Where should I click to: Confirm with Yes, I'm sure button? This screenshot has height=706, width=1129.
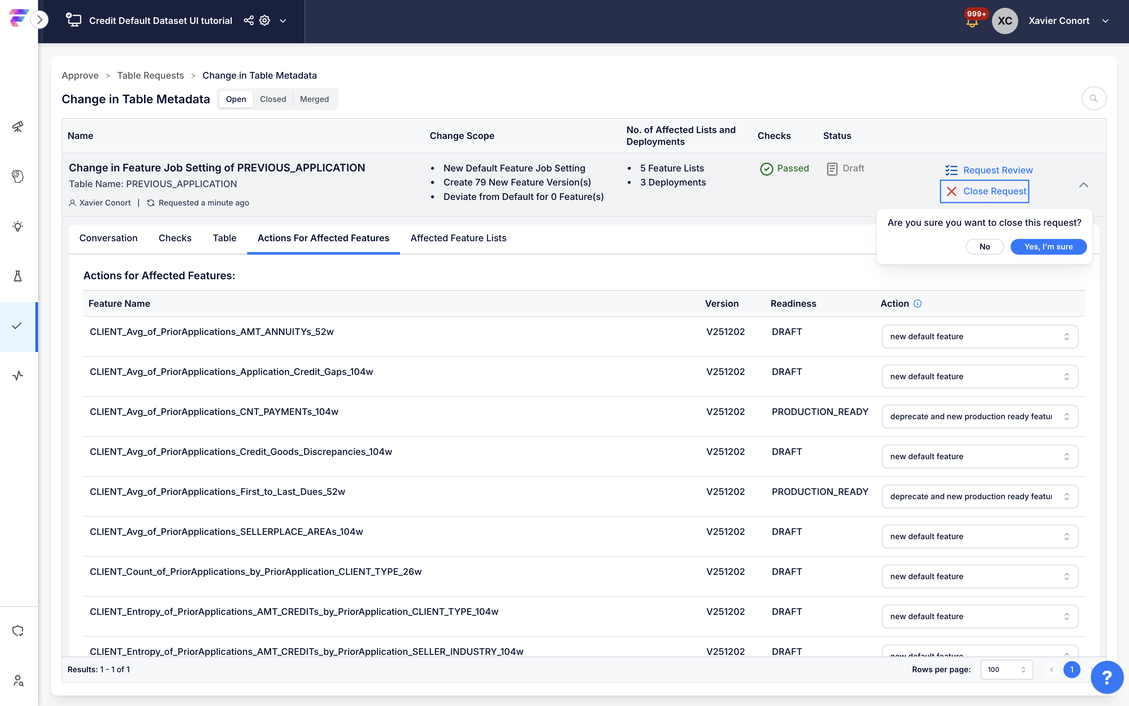[x=1048, y=246]
